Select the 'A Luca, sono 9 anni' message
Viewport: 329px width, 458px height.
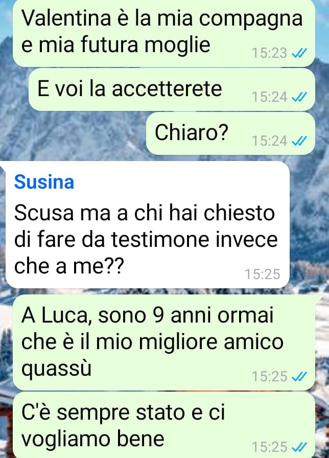point(164,342)
